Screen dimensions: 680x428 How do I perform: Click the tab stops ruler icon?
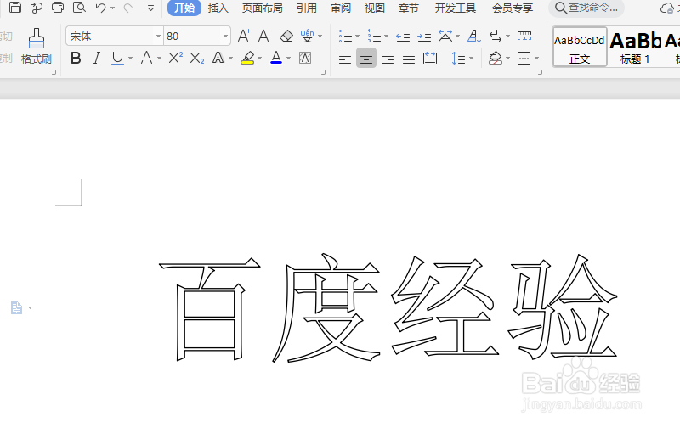pyautogui.click(x=524, y=36)
